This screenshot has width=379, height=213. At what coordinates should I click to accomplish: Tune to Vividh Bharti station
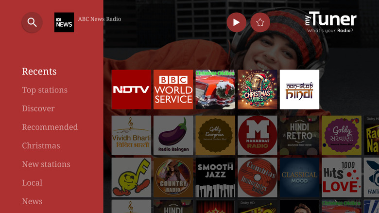(x=131, y=135)
